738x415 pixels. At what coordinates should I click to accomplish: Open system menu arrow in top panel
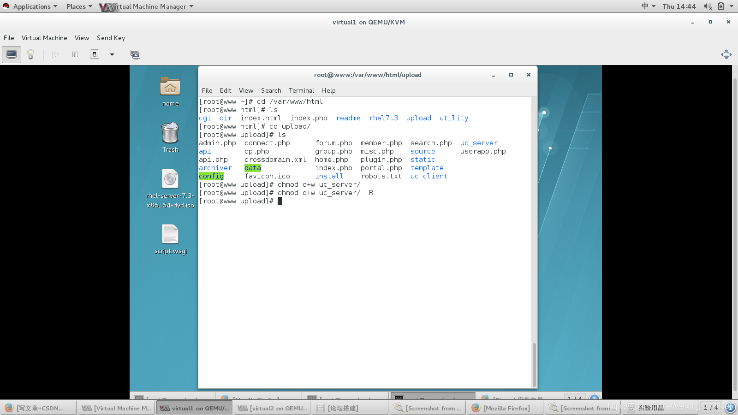pyautogui.click(x=732, y=6)
